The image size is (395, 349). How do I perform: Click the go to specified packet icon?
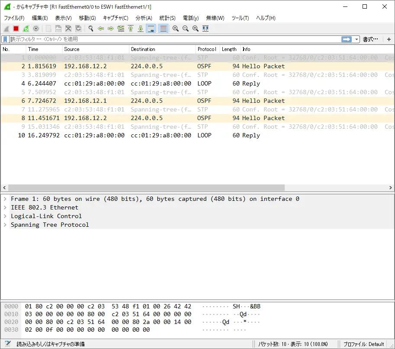point(121,29)
